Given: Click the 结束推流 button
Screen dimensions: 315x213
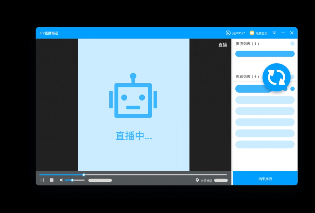Looking at the screenshot, I should [265, 179].
